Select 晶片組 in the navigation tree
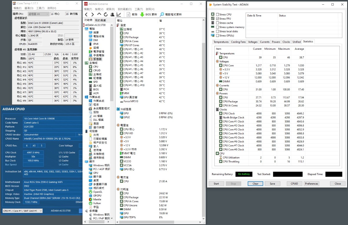This screenshot has height=225, width=348. coord(97,85)
